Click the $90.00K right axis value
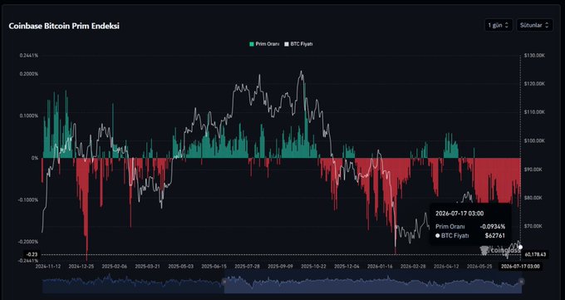 tap(534, 169)
